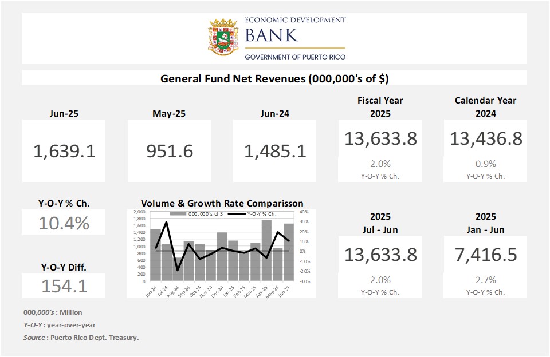550x357 pixels.
Task: Click the Jan - Jun value 7,416.5
Action: [486, 255]
